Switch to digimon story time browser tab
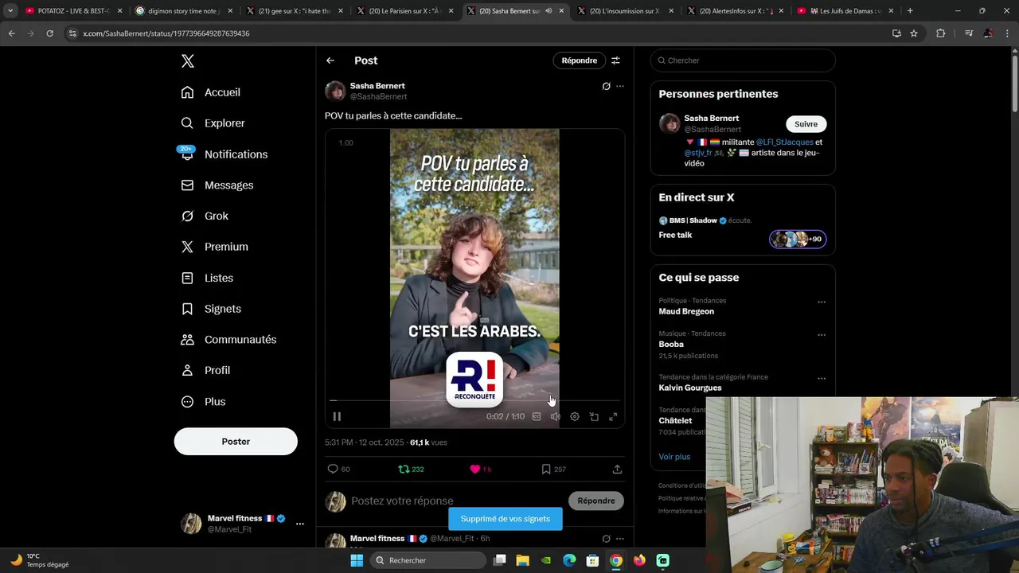The width and height of the screenshot is (1019, 573). pos(184,11)
